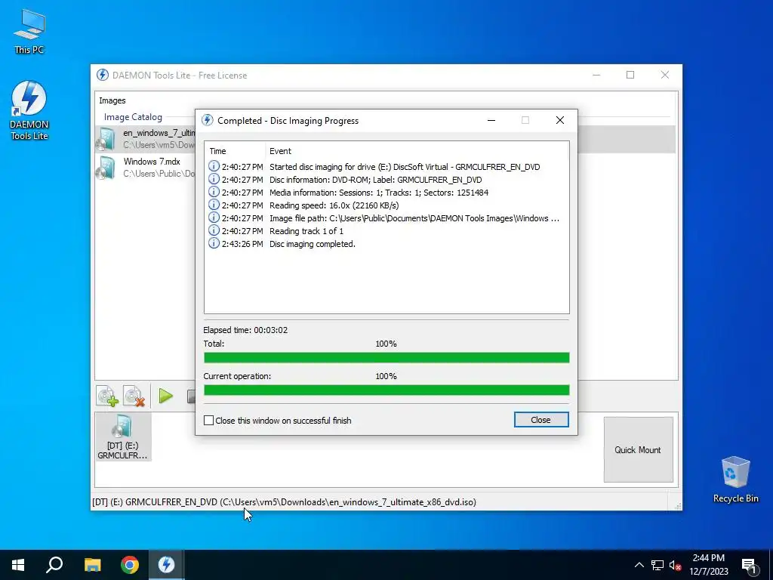Open the Windows Start menu
Image resolution: width=773 pixels, height=580 pixels.
[18, 565]
